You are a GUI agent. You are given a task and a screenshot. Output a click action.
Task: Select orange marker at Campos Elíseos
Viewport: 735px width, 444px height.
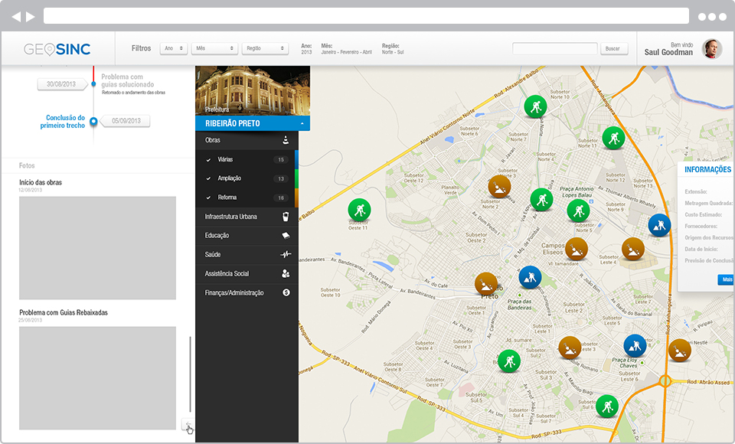point(577,249)
